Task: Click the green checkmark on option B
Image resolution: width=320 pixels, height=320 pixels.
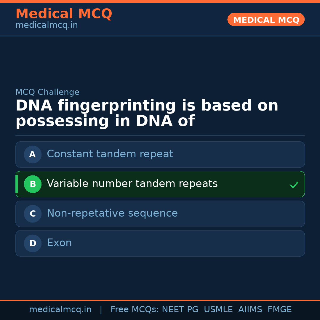Action: coord(294,185)
